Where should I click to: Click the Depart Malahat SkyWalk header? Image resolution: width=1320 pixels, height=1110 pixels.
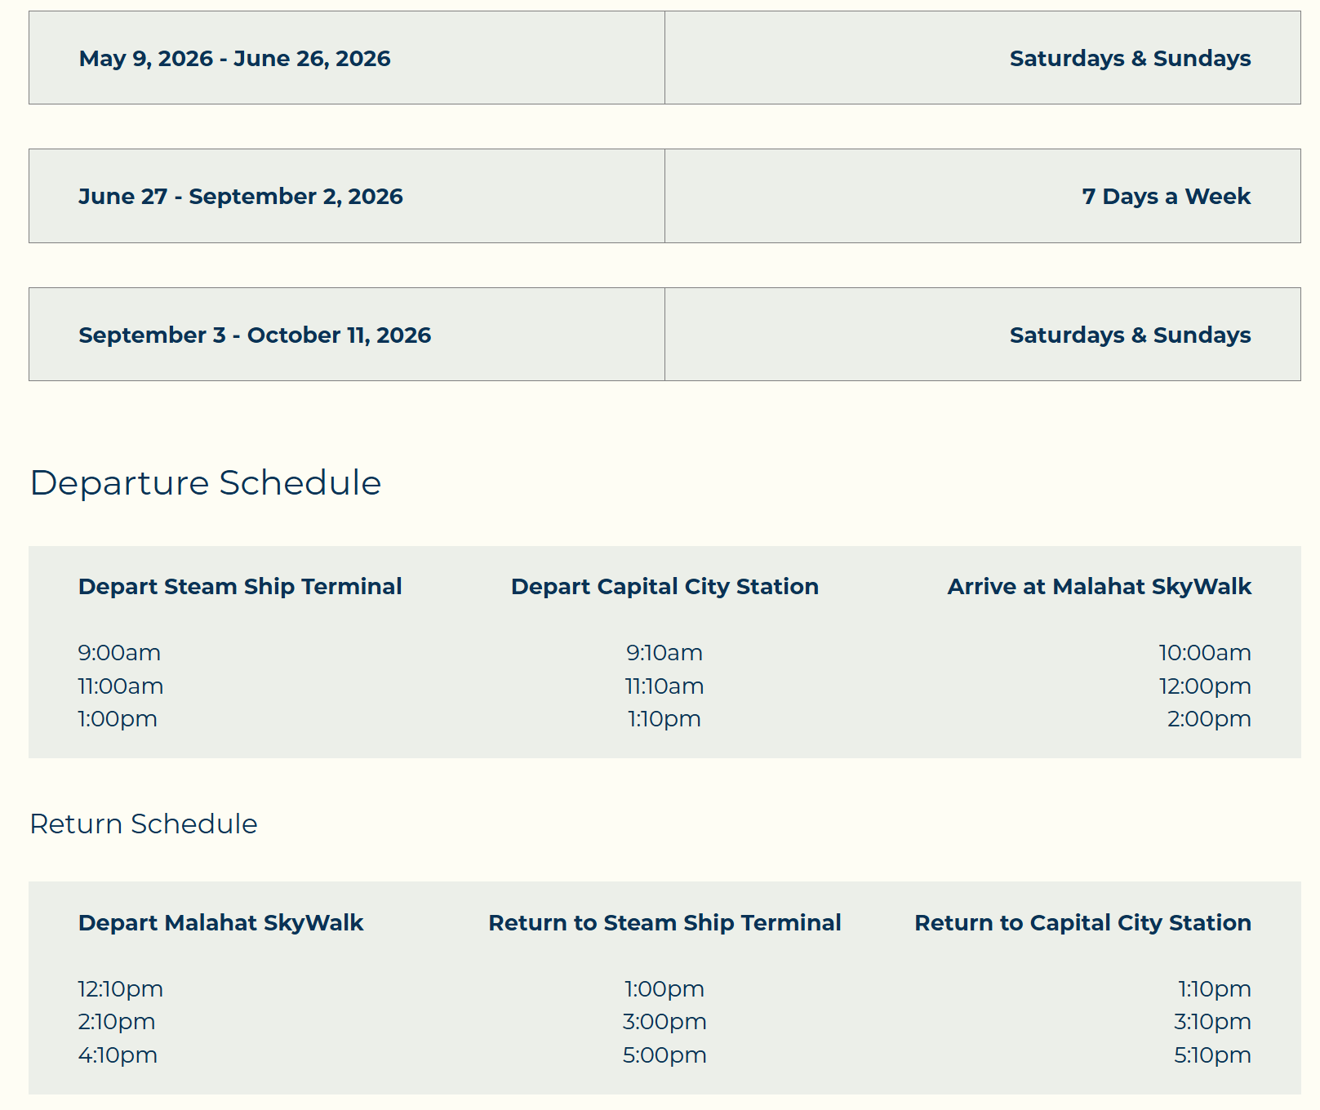click(220, 923)
